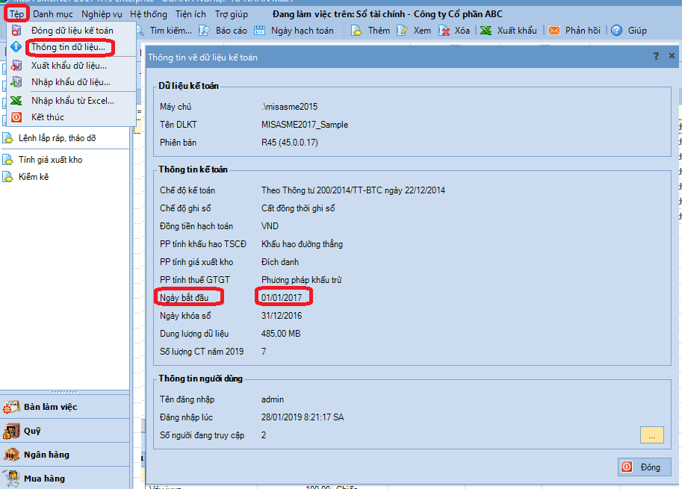682x489 pixels.
Task: Click the Dung lượng dữ liệu value 485,00 MB
Action: point(281,334)
